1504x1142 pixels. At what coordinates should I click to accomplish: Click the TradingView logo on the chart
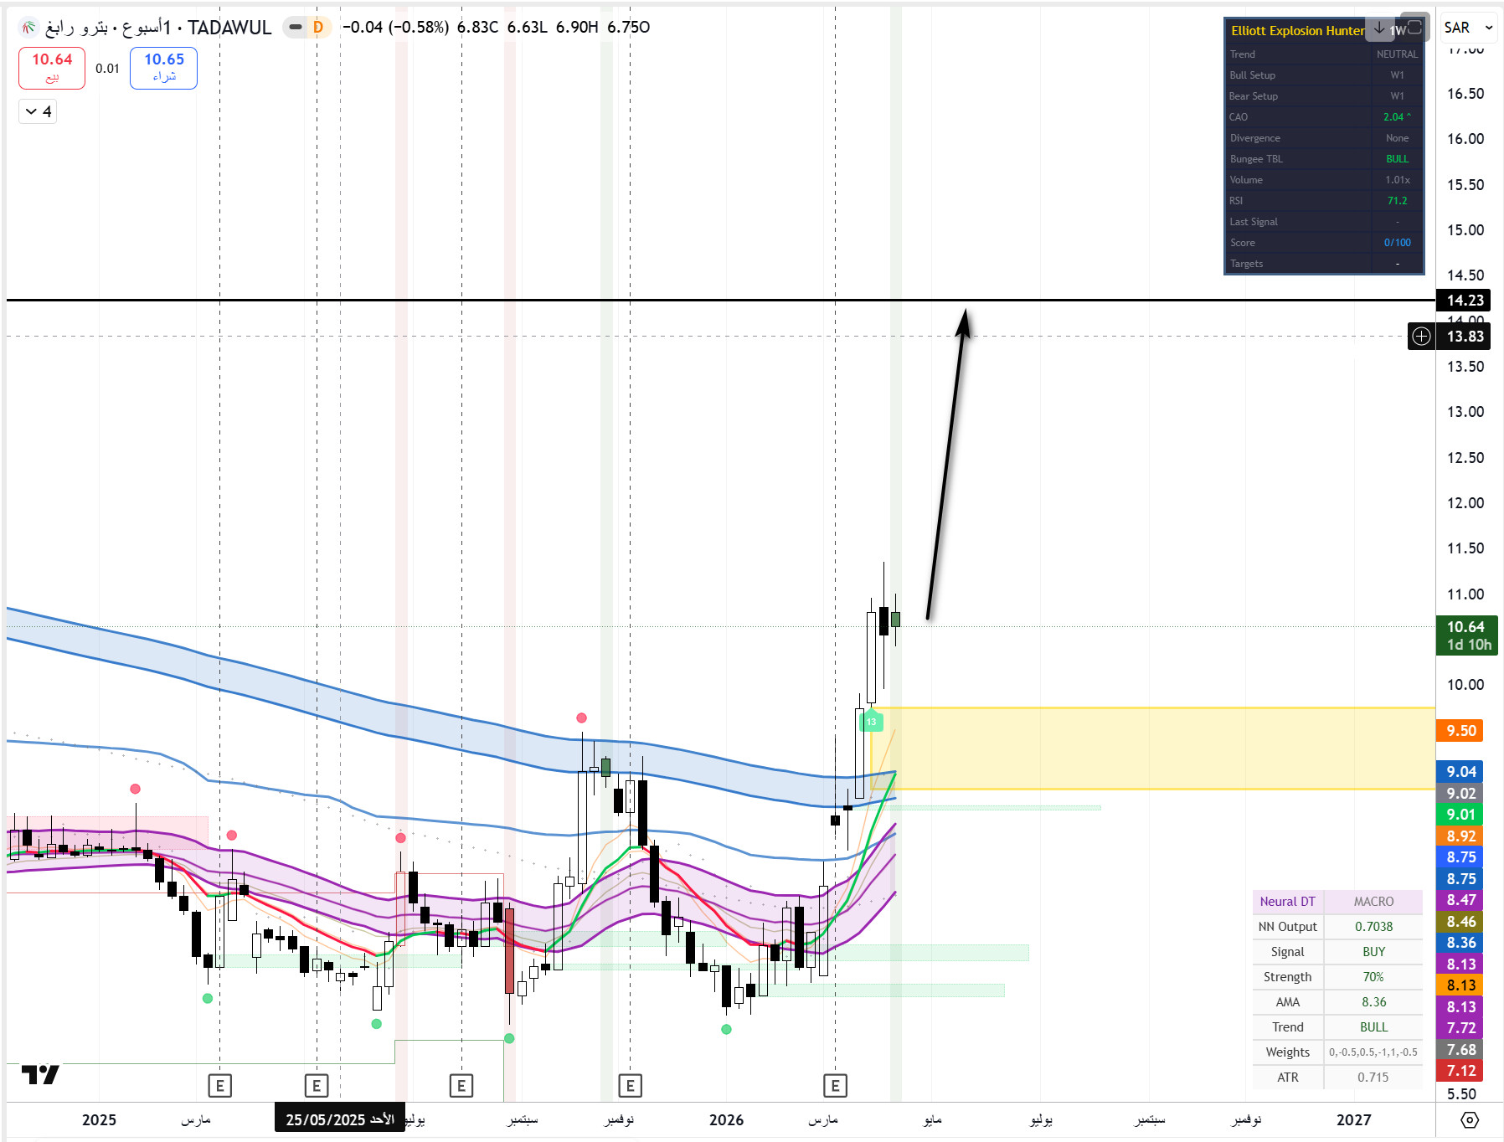(x=40, y=1074)
